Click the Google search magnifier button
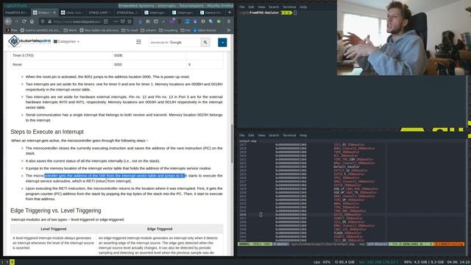Screen dimensions: 471x265 click(x=205, y=43)
